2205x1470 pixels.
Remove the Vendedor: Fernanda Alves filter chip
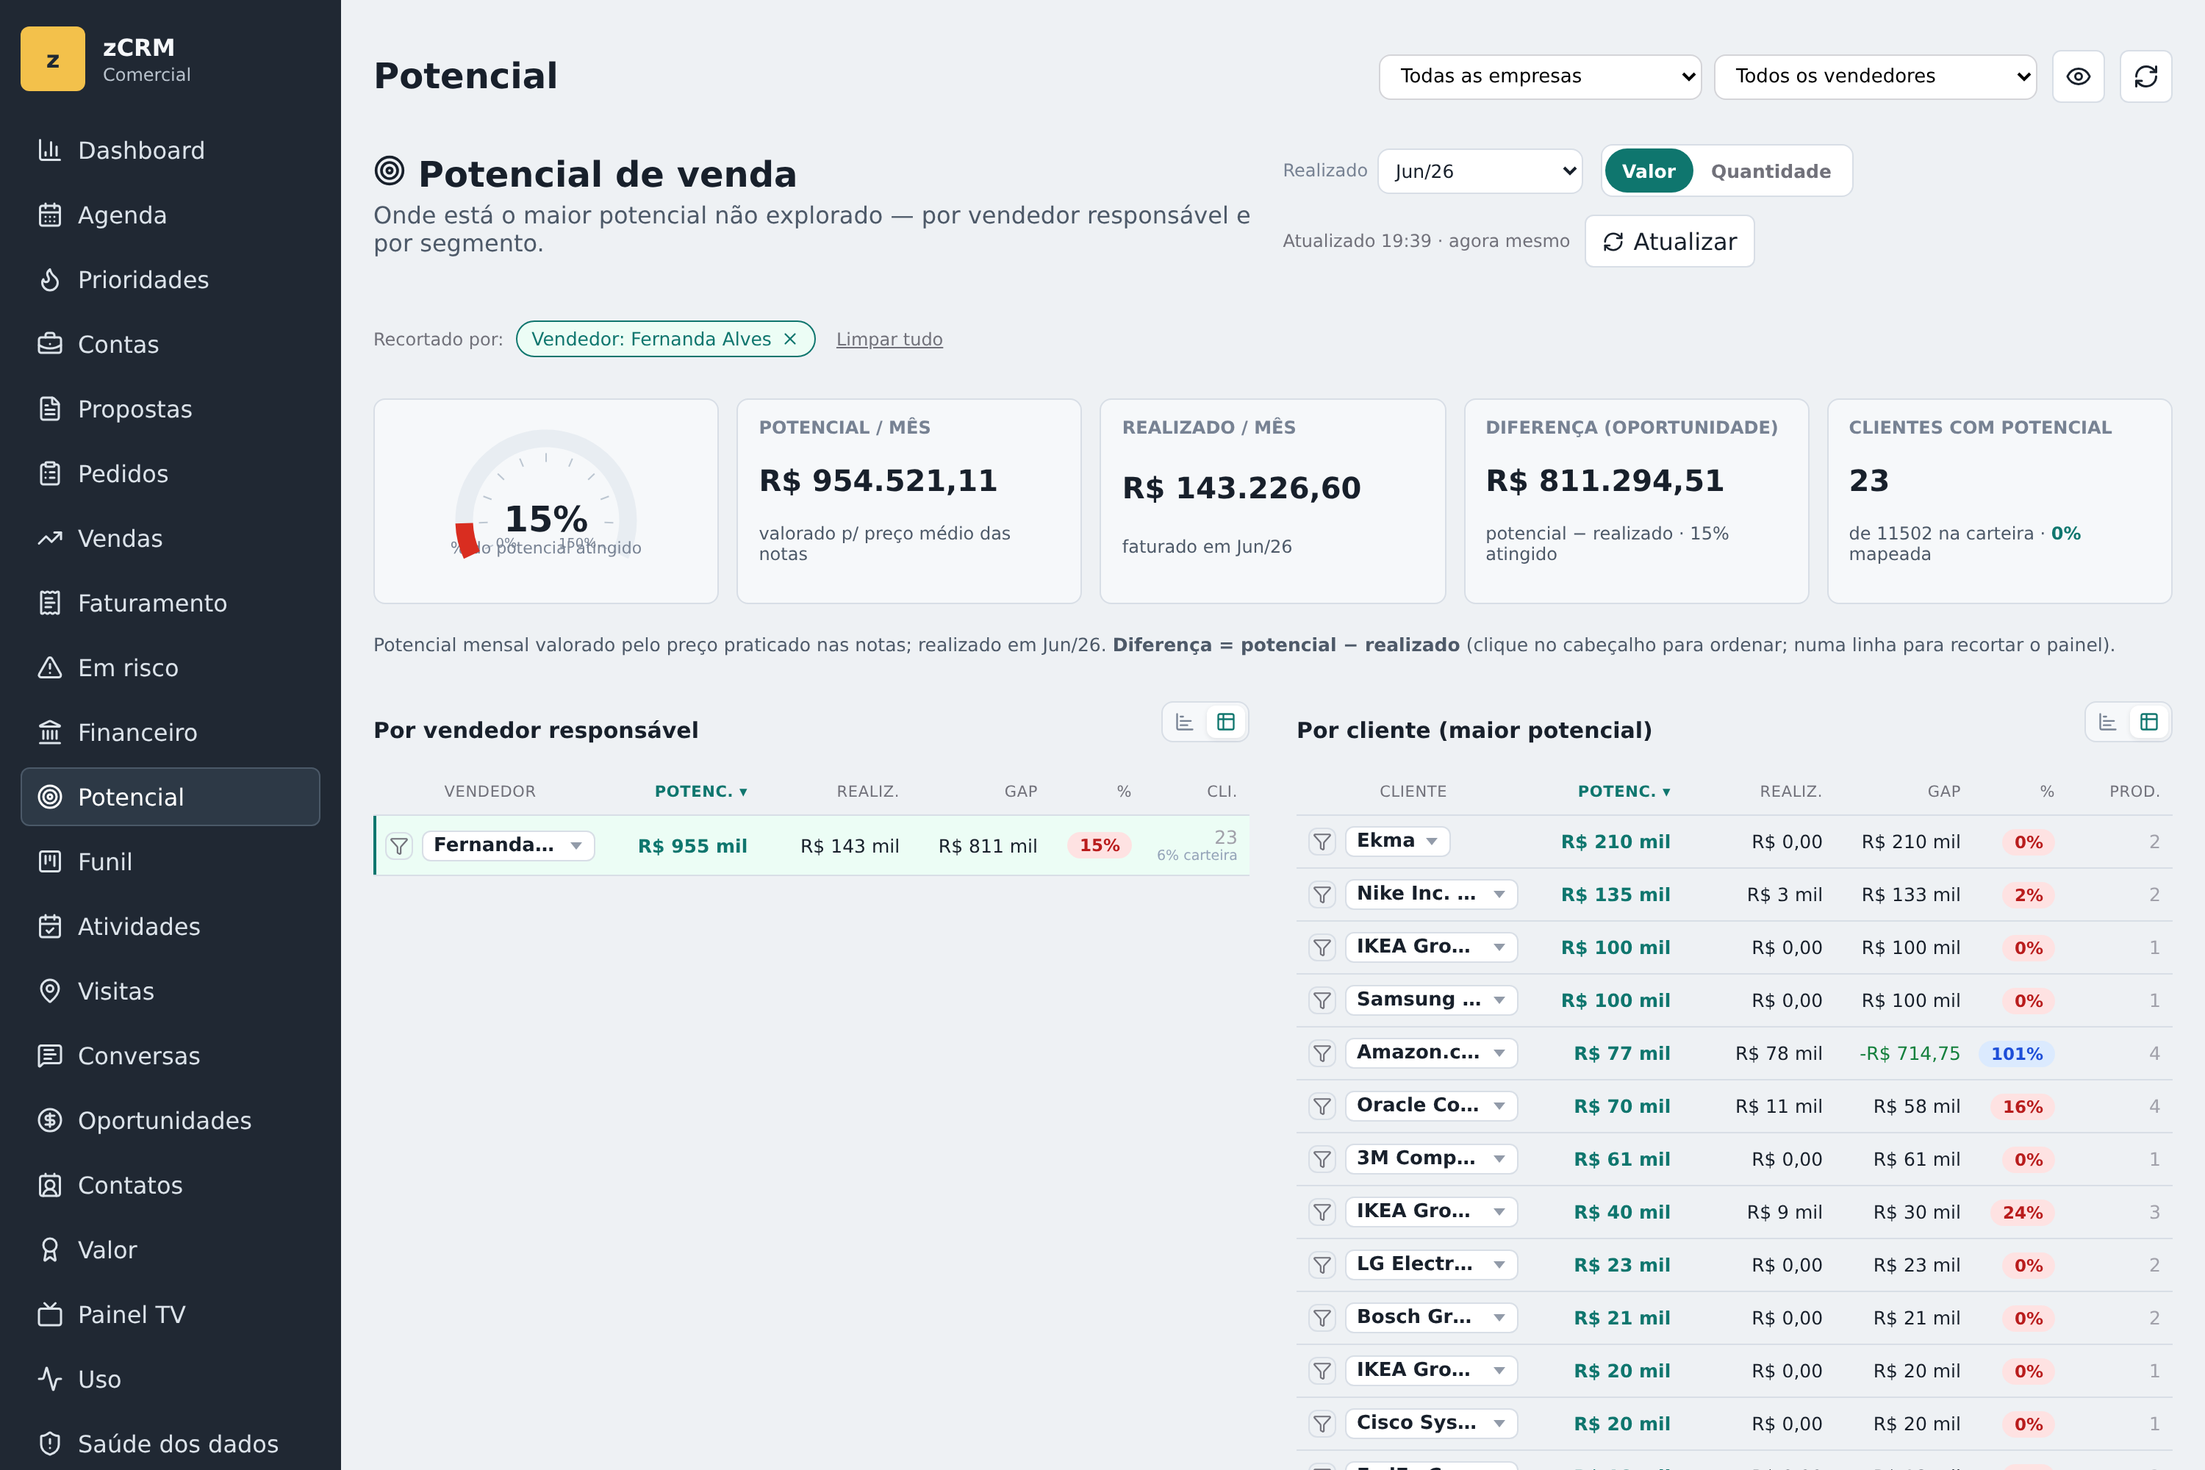790,338
